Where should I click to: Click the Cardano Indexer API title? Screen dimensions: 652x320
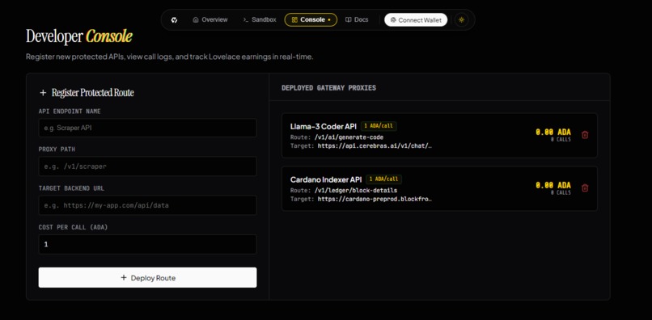pyautogui.click(x=326, y=179)
